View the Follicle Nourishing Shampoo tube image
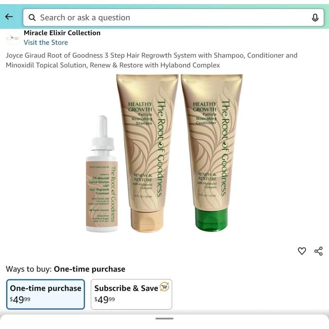329x329 pixels. (x=147, y=153)
